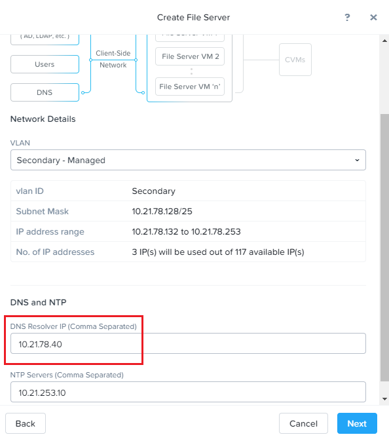The height and width of the screenshot is (441, 389).
Task: Expand the VLAN dropdown
Action: point(188,160)
